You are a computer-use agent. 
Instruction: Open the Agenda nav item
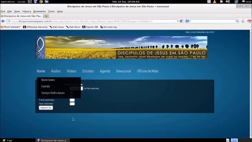(105, 71)
